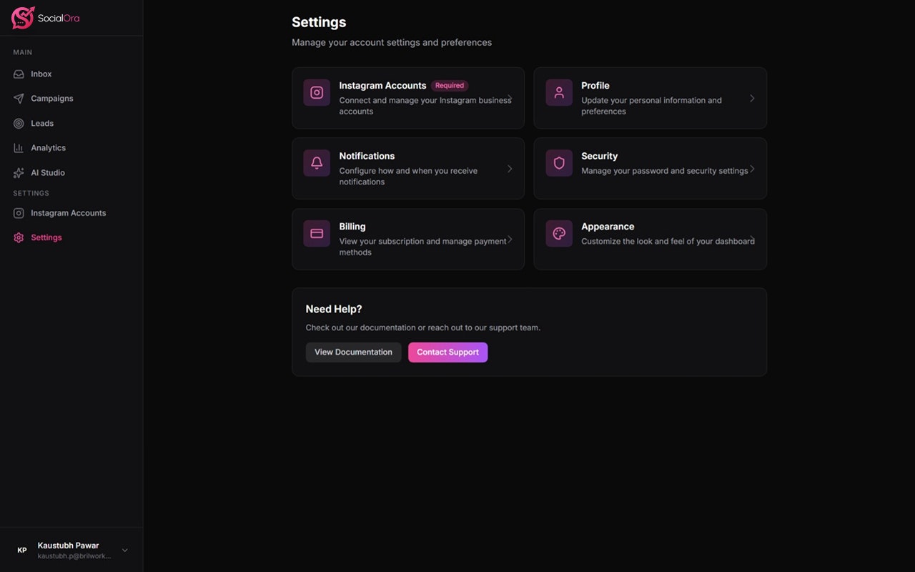Click the View Documentation button
Image resolution: width=915 pixels, height=572 pixels.
353,352
